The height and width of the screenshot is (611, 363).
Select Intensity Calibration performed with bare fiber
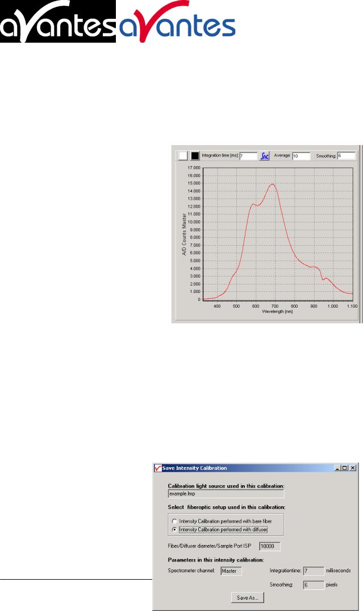pos(222,521)
